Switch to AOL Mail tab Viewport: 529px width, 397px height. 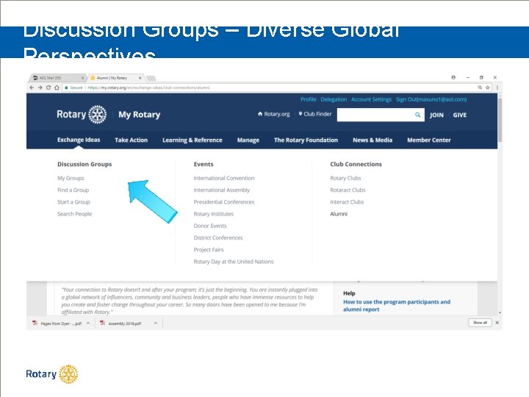coord(56,78)
